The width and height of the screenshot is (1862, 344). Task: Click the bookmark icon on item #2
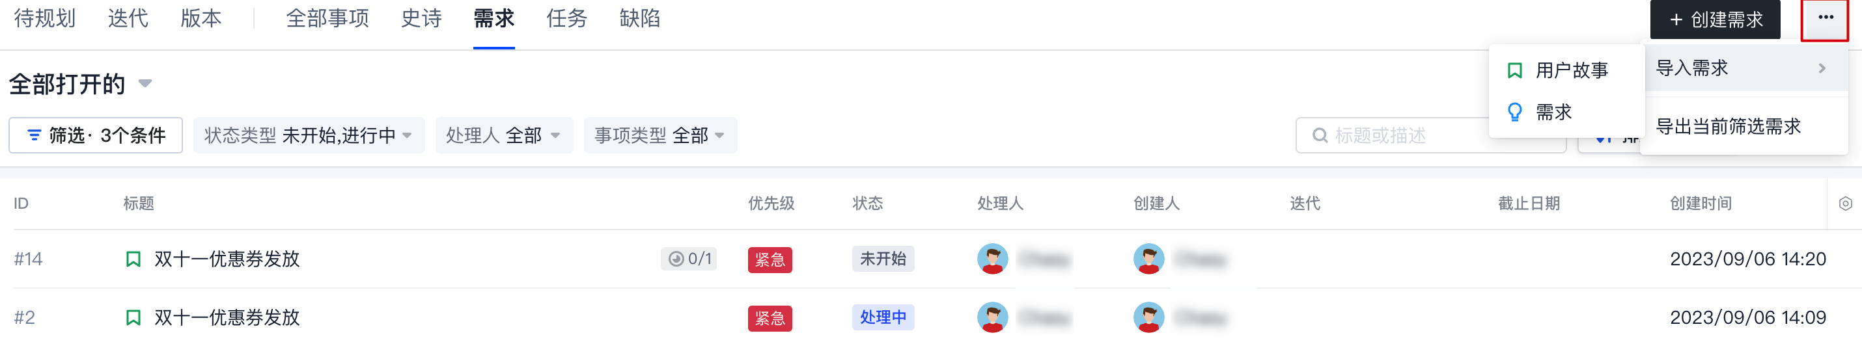click(x=133, y=318)
